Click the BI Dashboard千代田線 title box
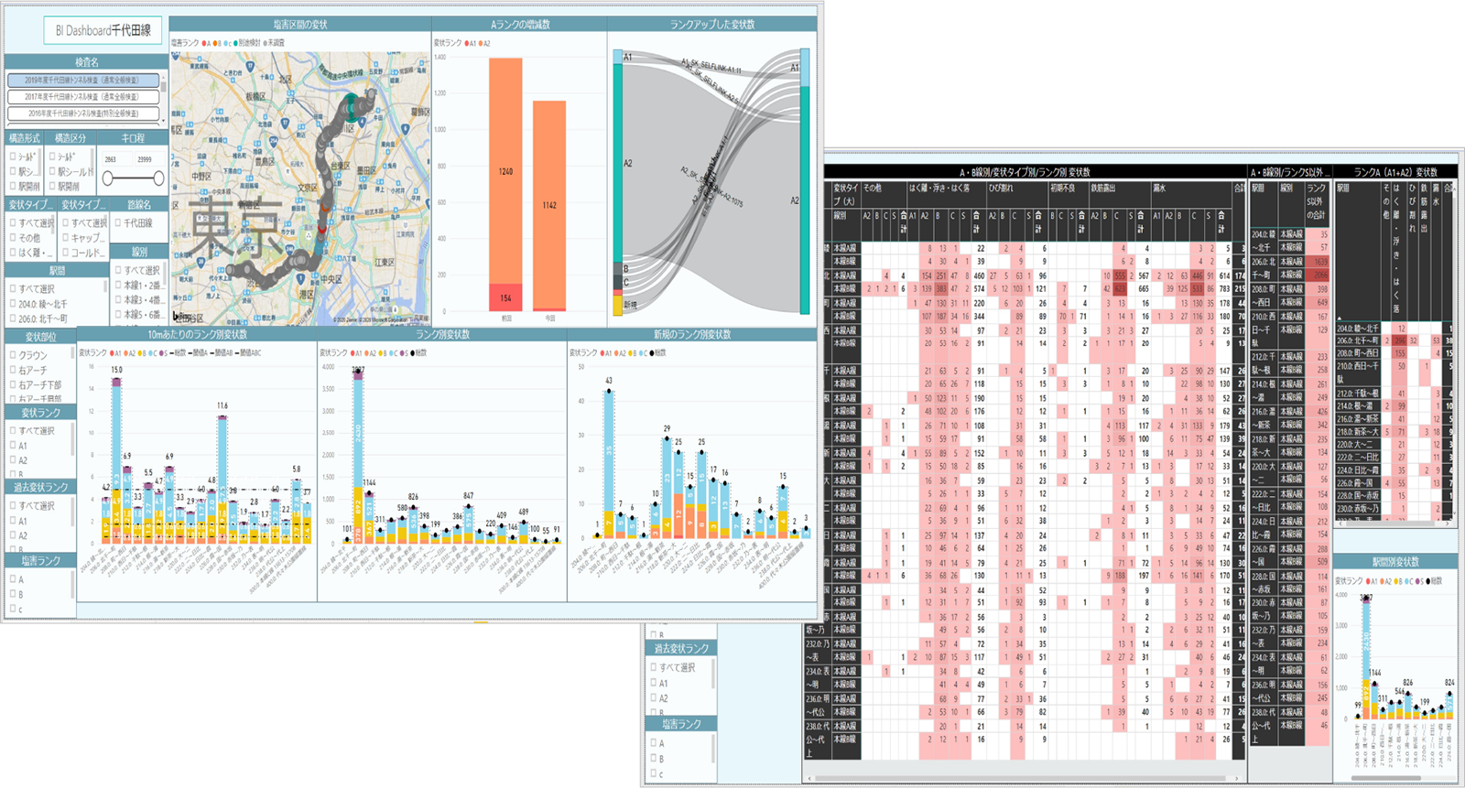Image resolution: width=1465 pixels, height=788 pixels. (103, 30)
